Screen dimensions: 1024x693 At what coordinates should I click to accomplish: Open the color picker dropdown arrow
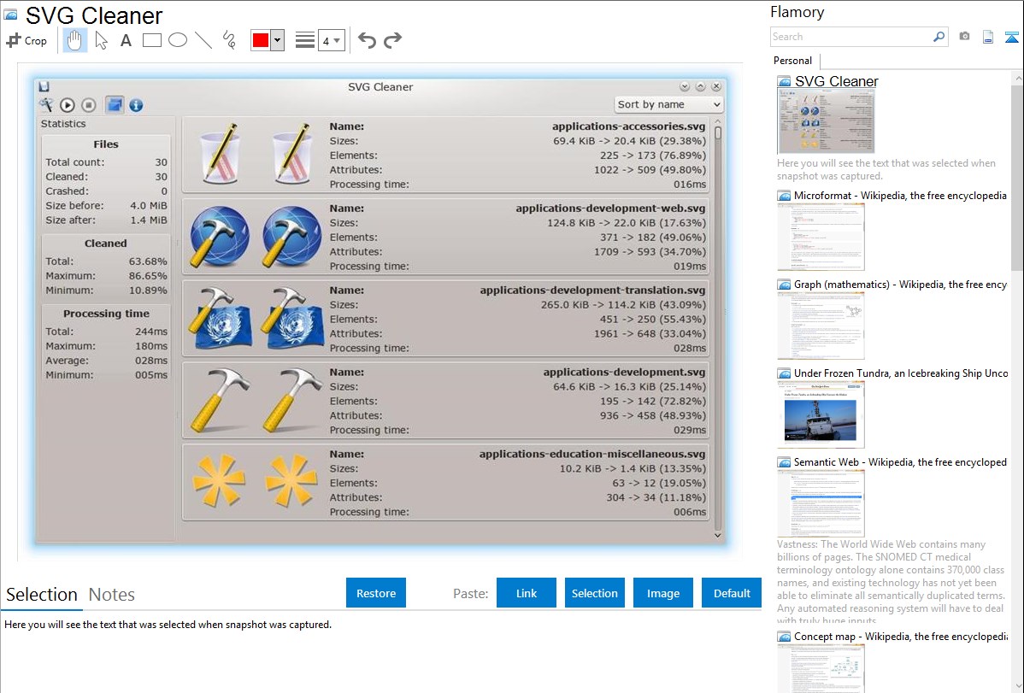click(278, 40)
